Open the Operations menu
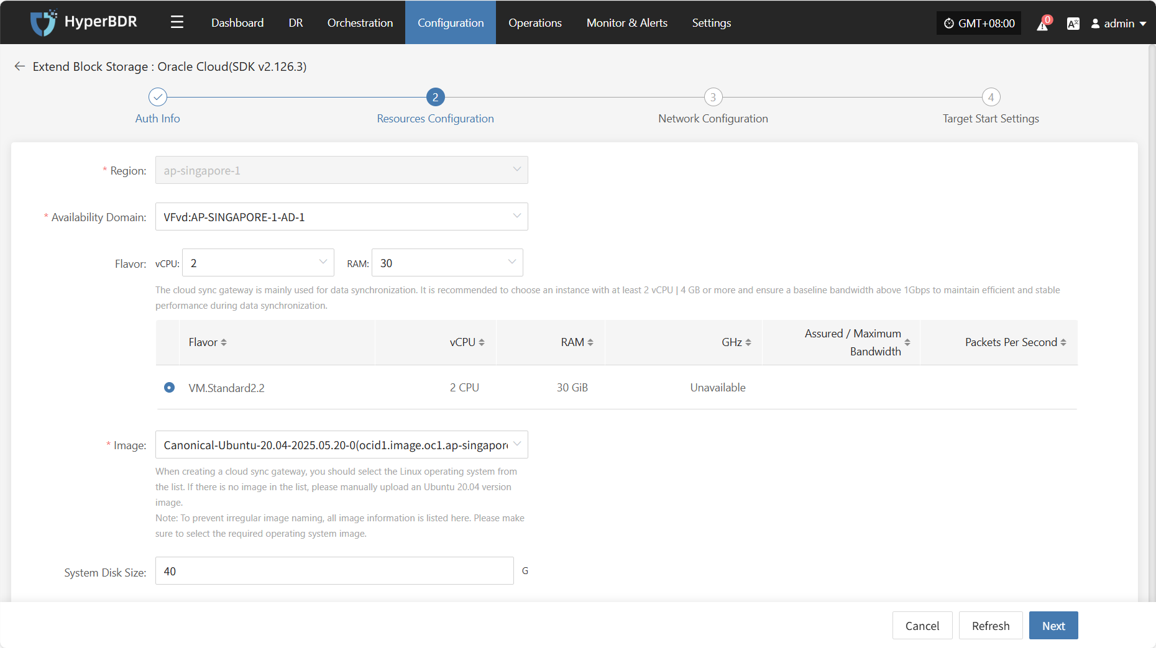1156x648 pixels. click(535, 22)
